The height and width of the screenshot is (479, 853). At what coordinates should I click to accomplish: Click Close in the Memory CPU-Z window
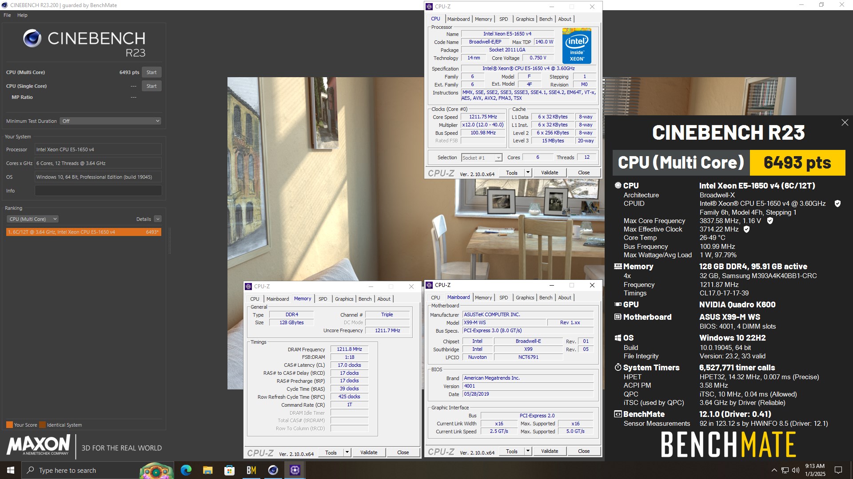403,452
